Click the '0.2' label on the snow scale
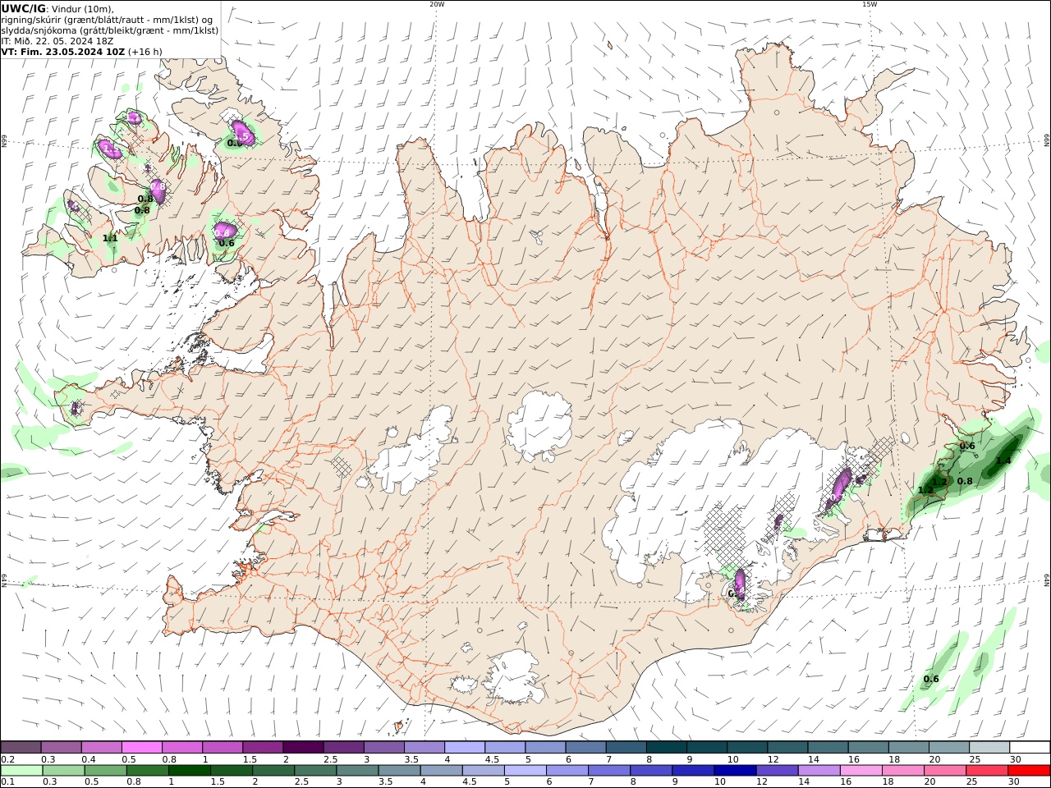The height and width of the screenshot is (788, 1051). click(x=7, y=759)
